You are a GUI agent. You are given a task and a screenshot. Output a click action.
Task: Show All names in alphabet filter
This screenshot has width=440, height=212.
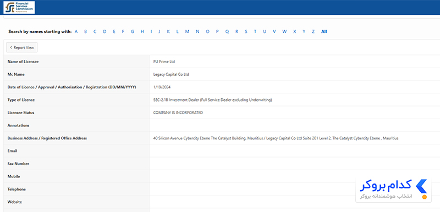click(324, 32)
